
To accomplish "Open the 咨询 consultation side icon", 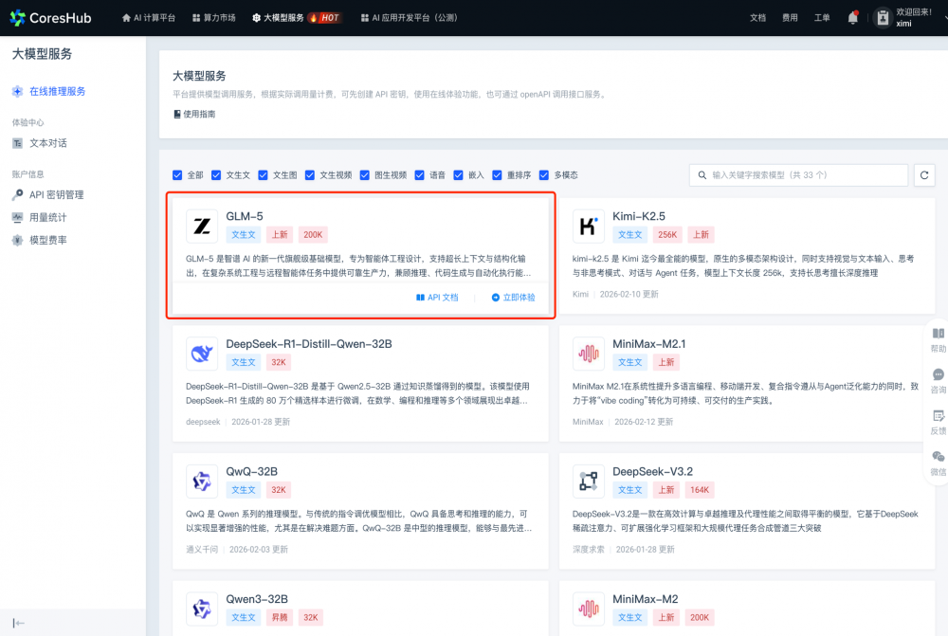I will pyautogui.click(x=938, y=381).
